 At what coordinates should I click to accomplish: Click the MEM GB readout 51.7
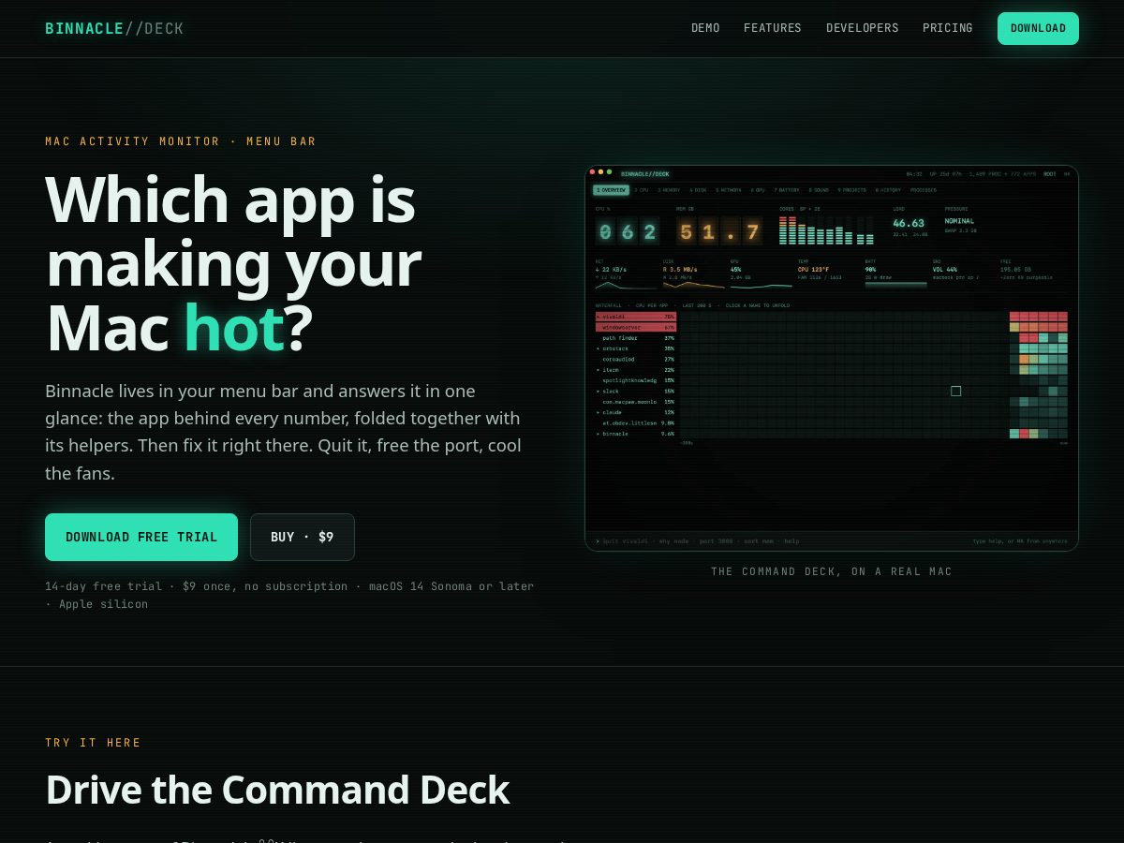click(719, 231)
